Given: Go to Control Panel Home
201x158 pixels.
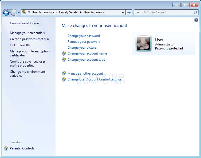Looking at the screenshot, I should 24,23.
